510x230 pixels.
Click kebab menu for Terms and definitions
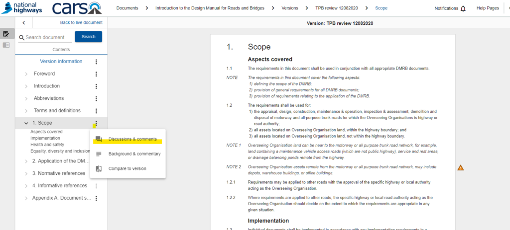(x=96, y=111)
